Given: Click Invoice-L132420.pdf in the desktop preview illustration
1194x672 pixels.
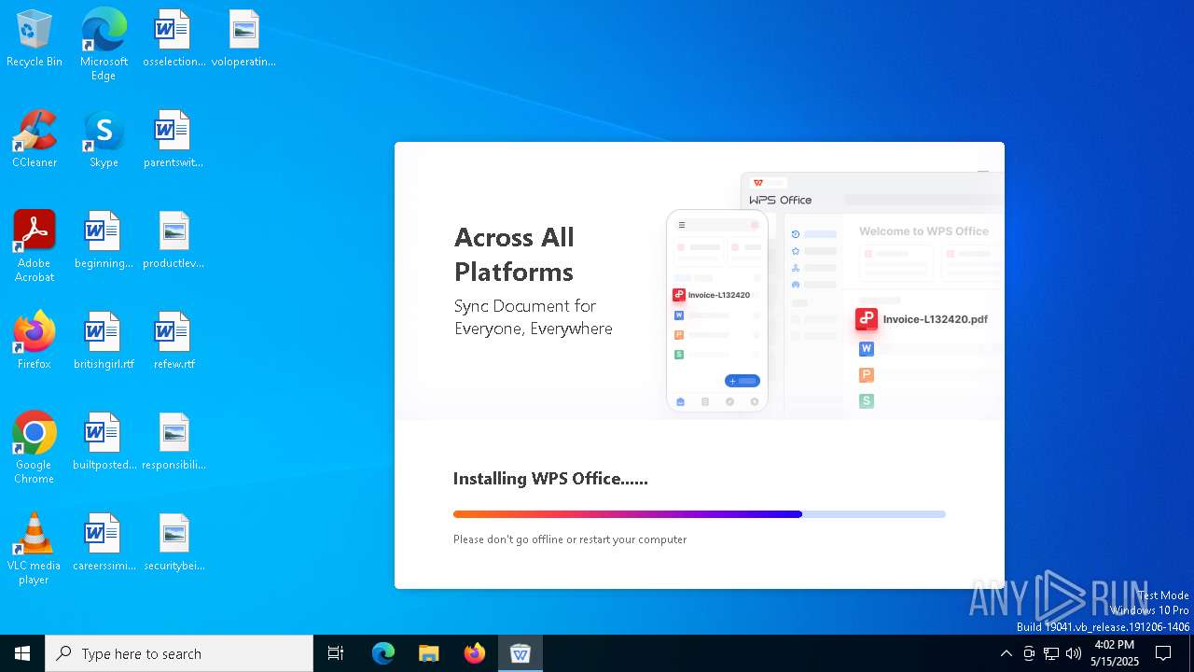Looking at the screenshot, I should coord(922,319).
